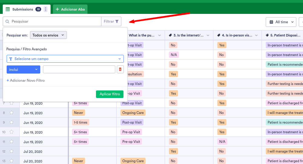Screen dimensions: 303x164
Task: Toggle the star for row 10
Action: pos(12,132)
